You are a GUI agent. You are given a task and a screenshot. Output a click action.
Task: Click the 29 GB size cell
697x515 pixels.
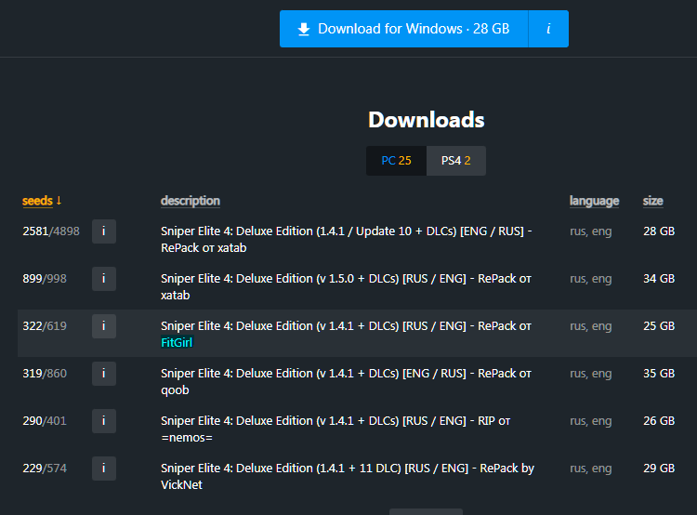(x=659, y=469)
